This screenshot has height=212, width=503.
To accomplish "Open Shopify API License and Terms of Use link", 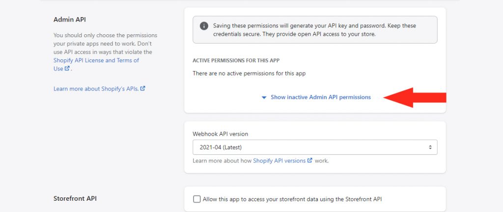I will click(96, 64).
